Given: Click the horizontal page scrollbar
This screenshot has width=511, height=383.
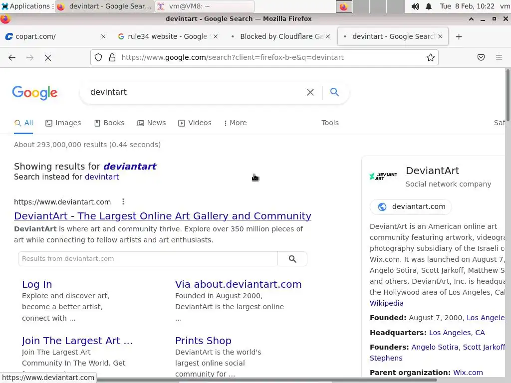Looking at the screenshot, I should pos(266,380).
